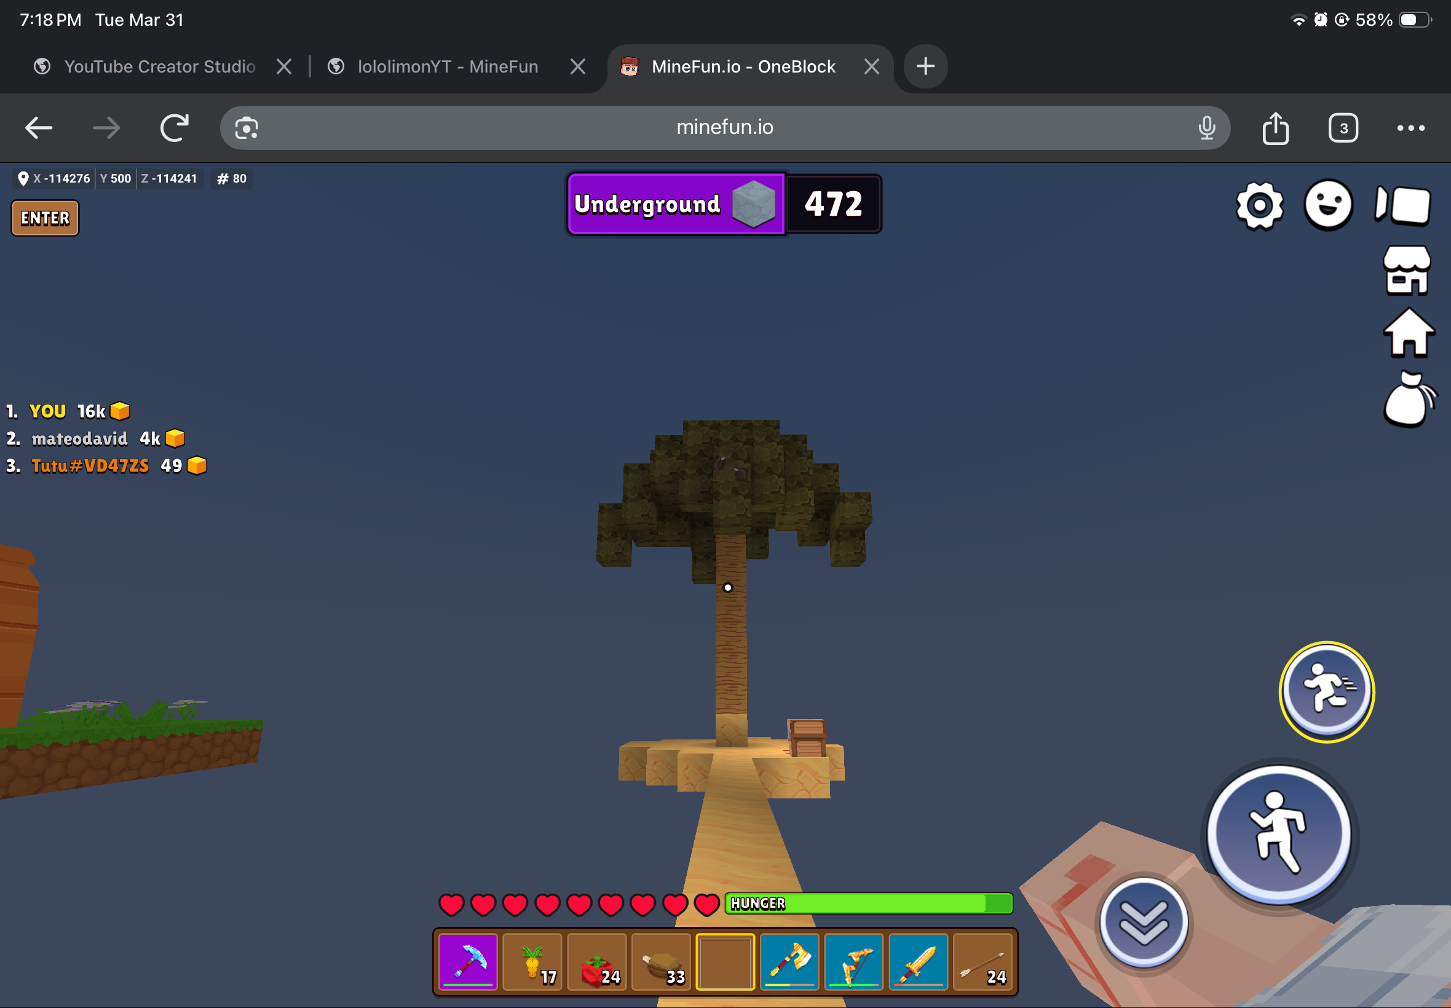This screenshot has width=1451, height=1008.
Task: Open the cards collection icon
Action: 1403,205
